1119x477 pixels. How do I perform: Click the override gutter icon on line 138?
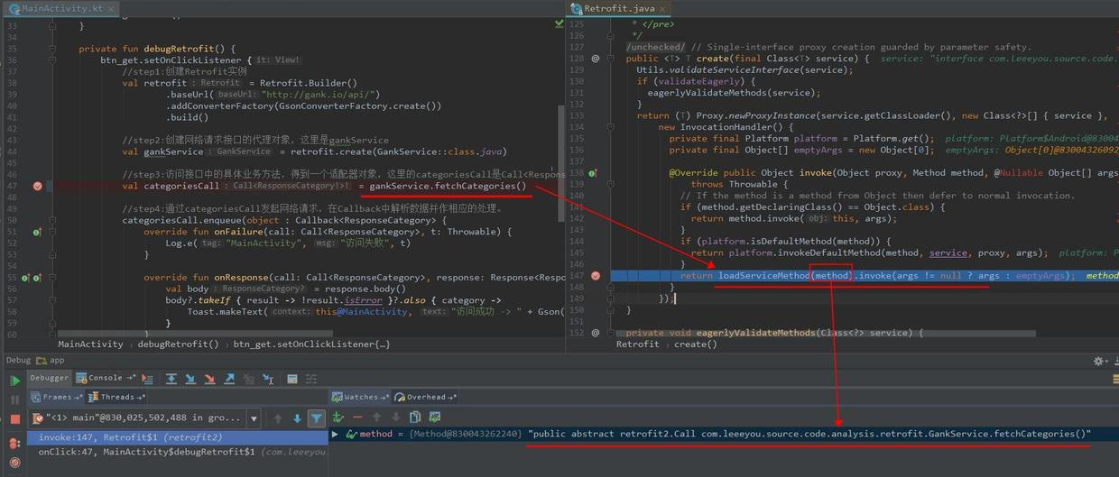(x=594, y=173)
